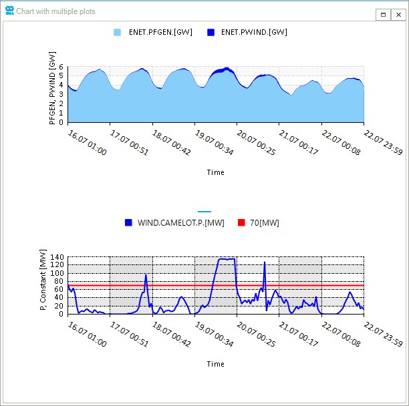
Task: Click the top chart's Time axis label
Action: click(x=215, y=172)
